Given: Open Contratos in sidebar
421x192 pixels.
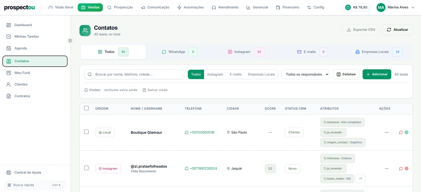Looking at the screenshot, I should pyautogui.click(x=35, y=96).
